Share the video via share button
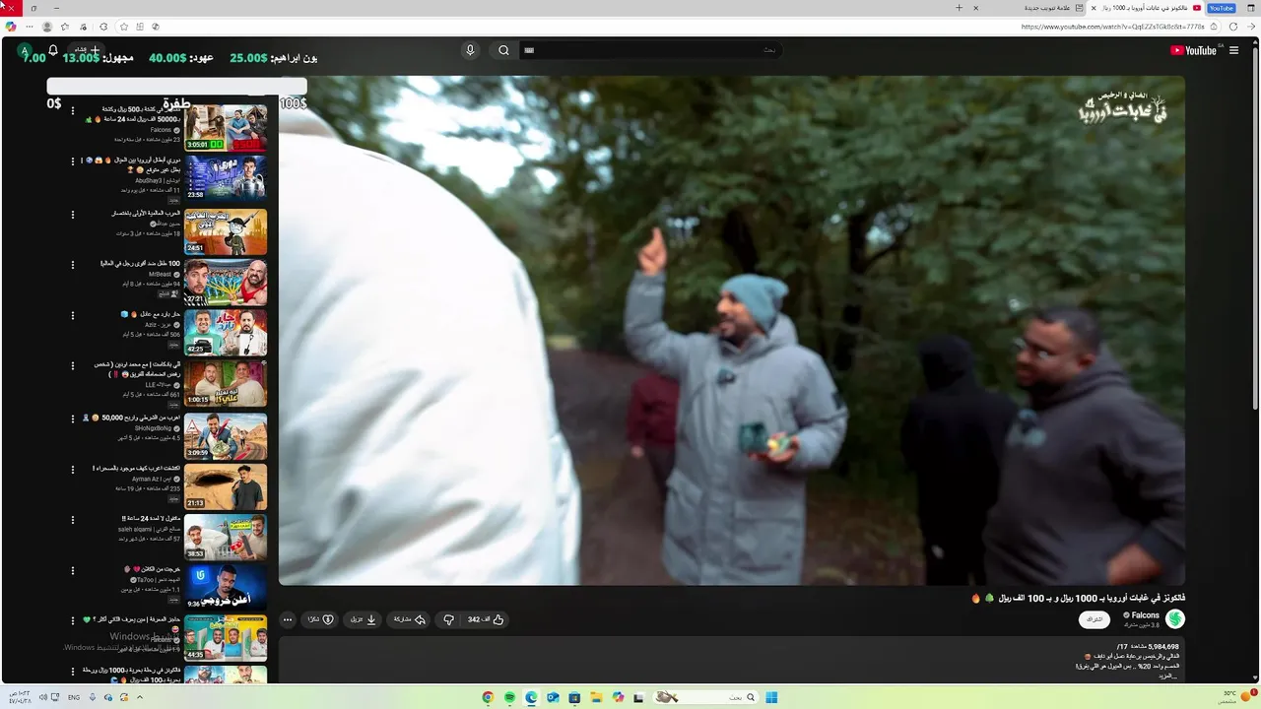Viewport: 1261px width, 709px height. tap(409, 619)
